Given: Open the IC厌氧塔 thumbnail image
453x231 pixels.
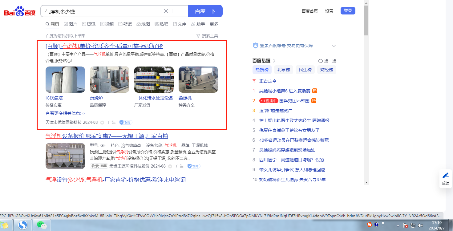Looking at the screenshot, I should coord(65,79).
